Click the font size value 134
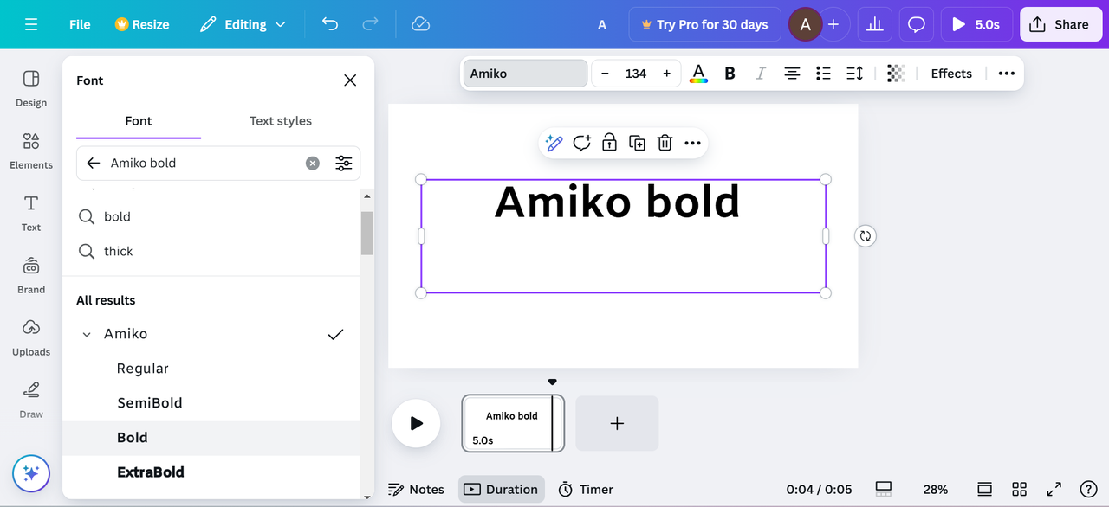 pos(636,74)
